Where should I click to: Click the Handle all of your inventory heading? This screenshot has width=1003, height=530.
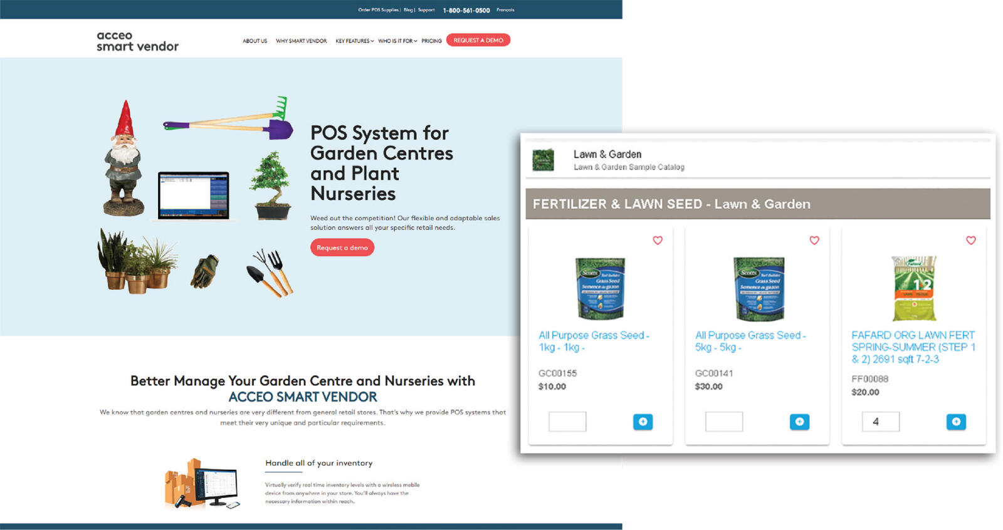coord(318,463)
